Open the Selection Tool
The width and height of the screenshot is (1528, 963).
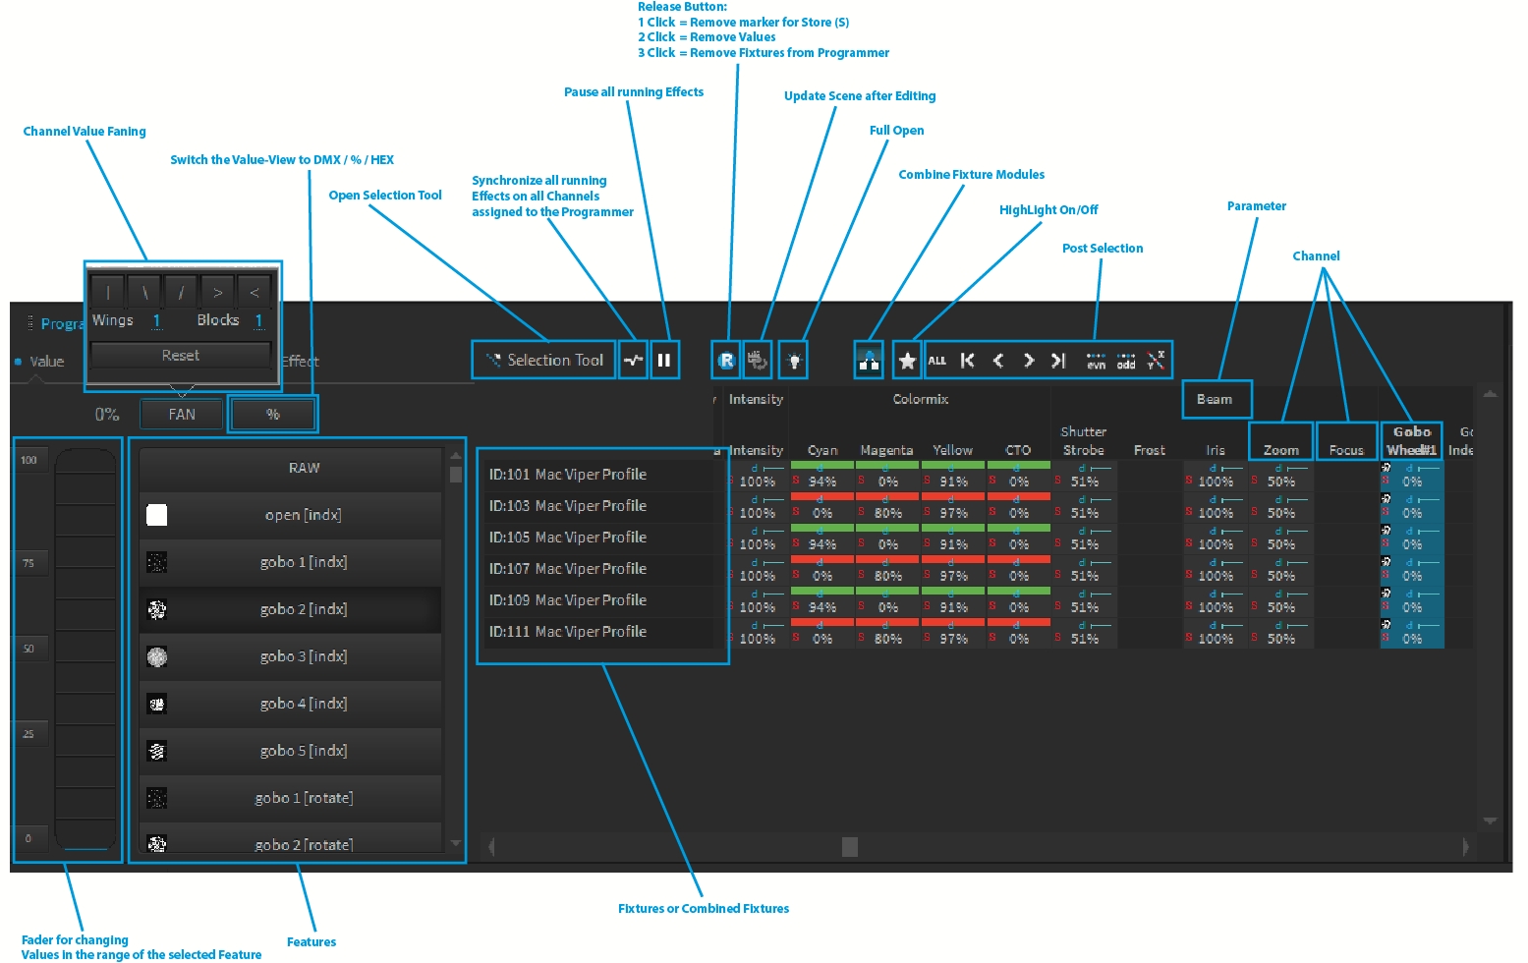pos(544,361)
